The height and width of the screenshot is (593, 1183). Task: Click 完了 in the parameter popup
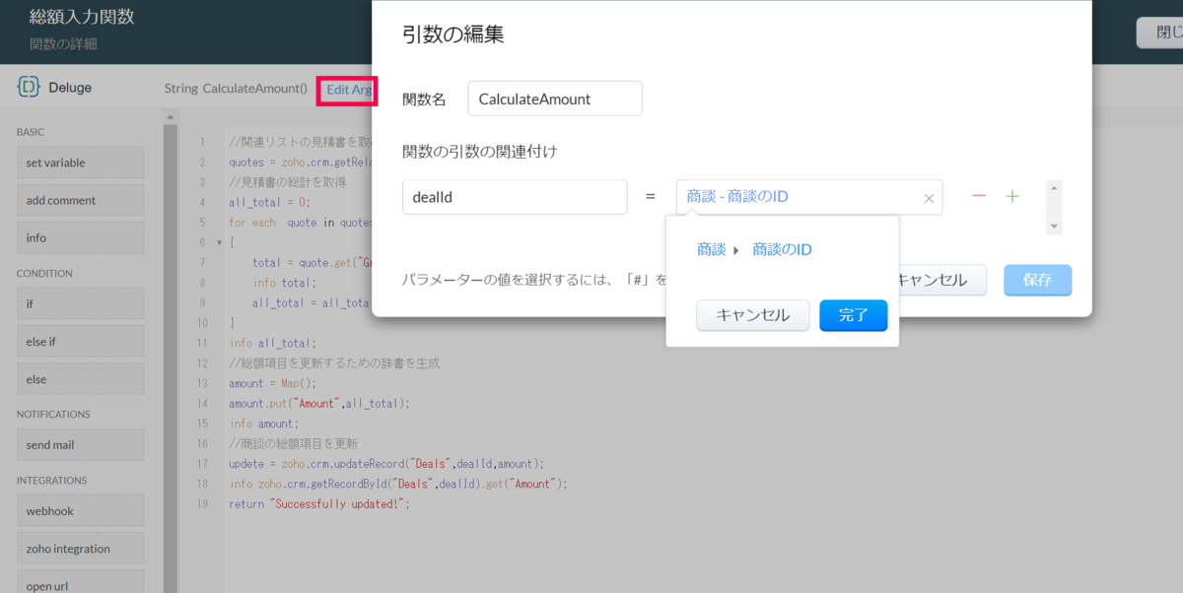(x=854, y=315)
